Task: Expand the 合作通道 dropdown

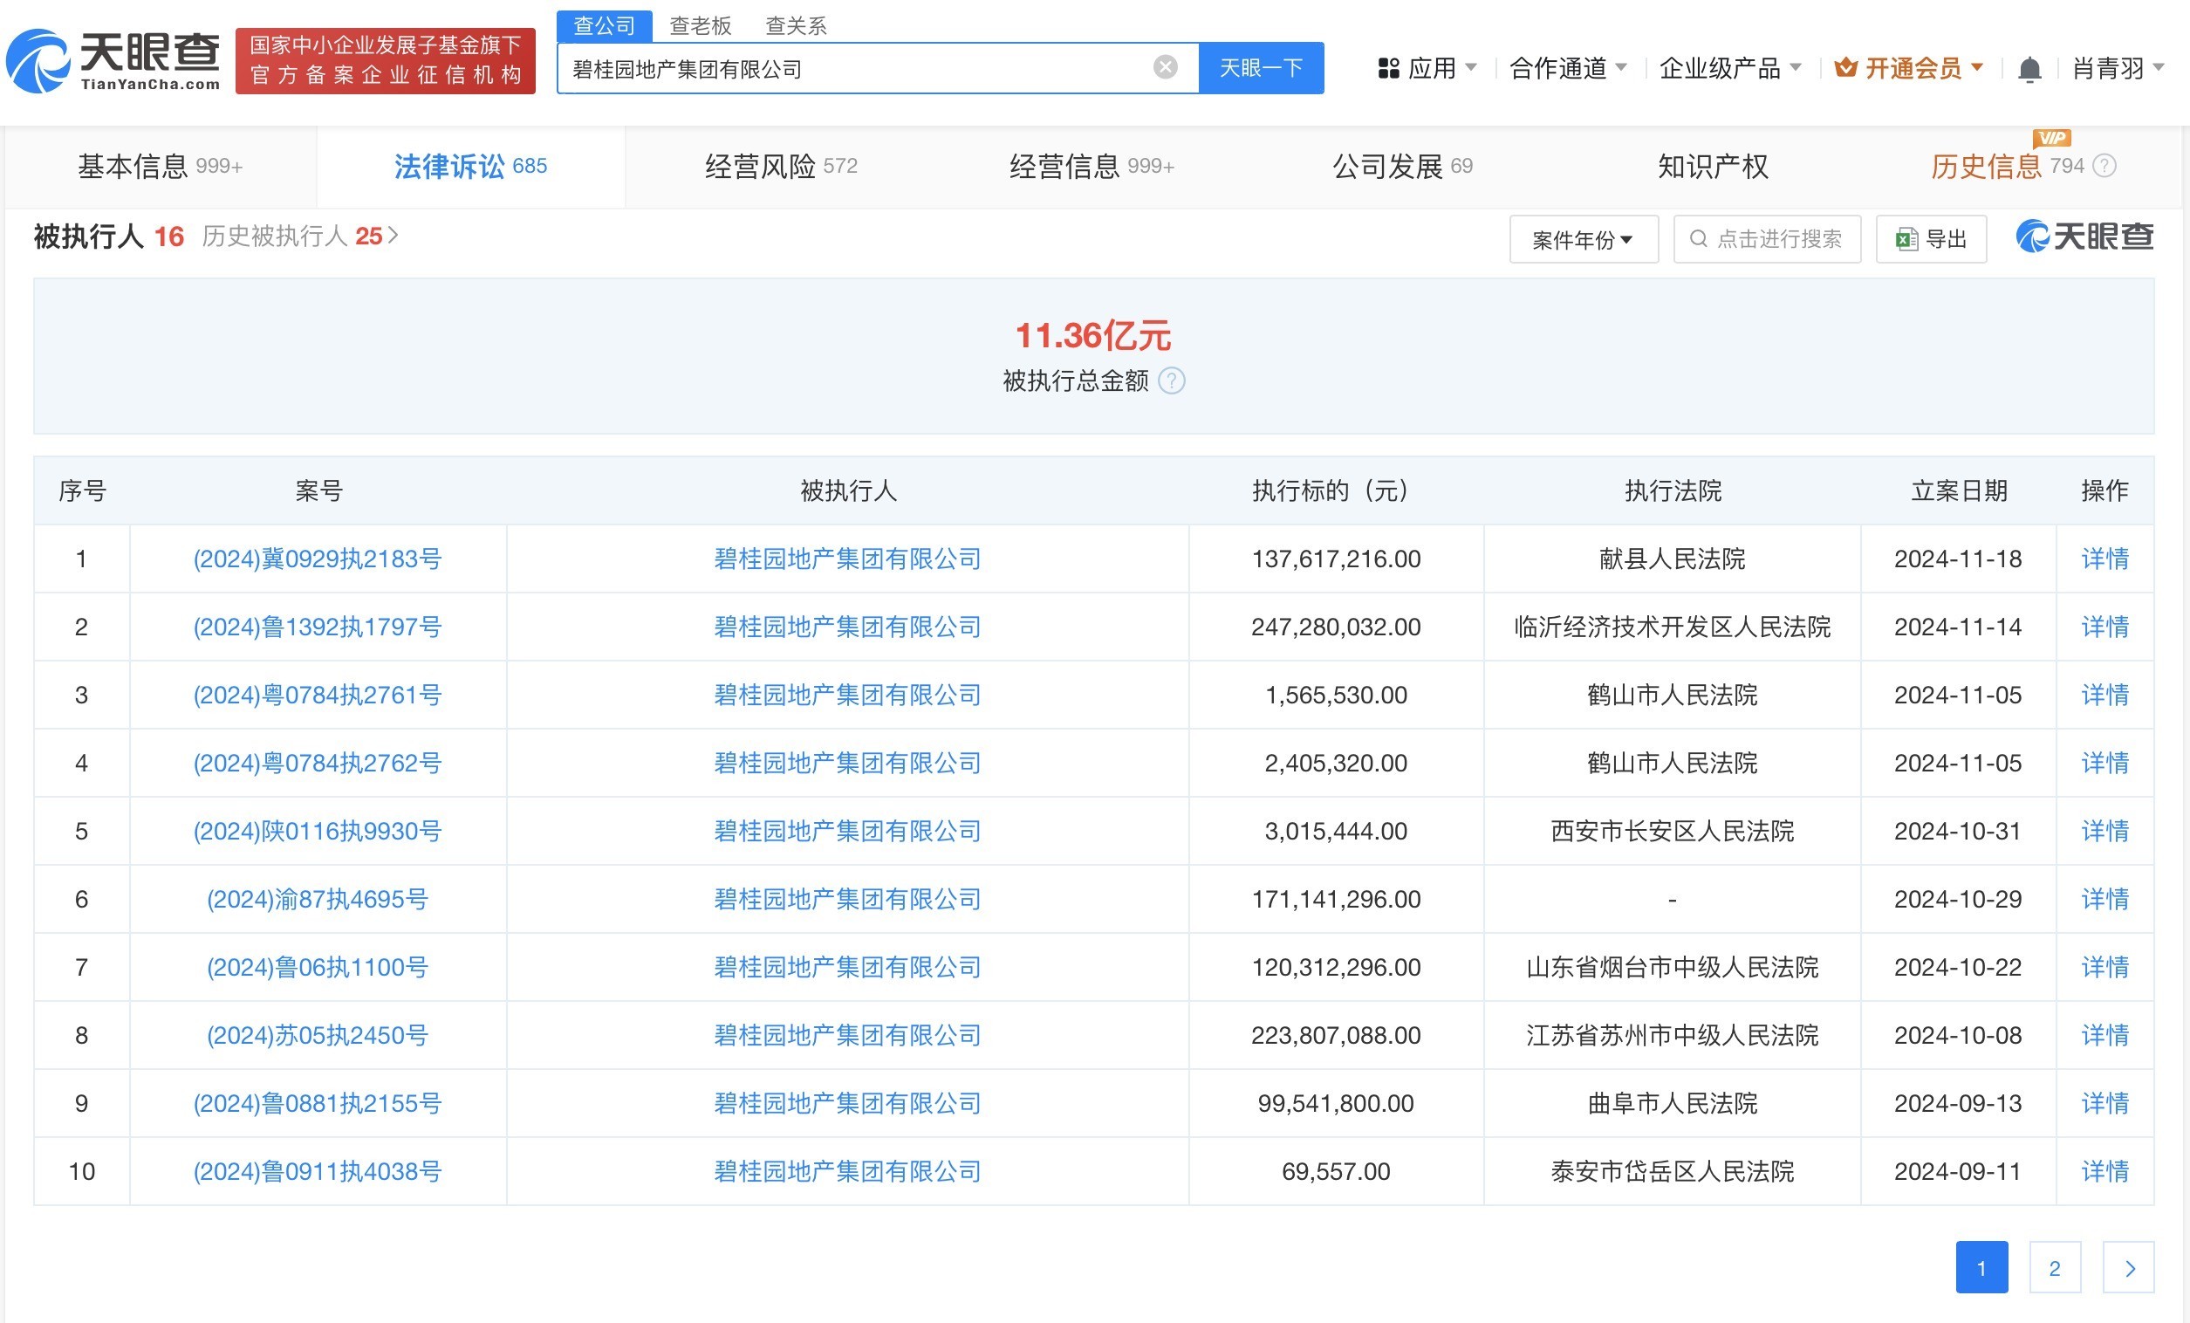Action: tap(1568, 67)
